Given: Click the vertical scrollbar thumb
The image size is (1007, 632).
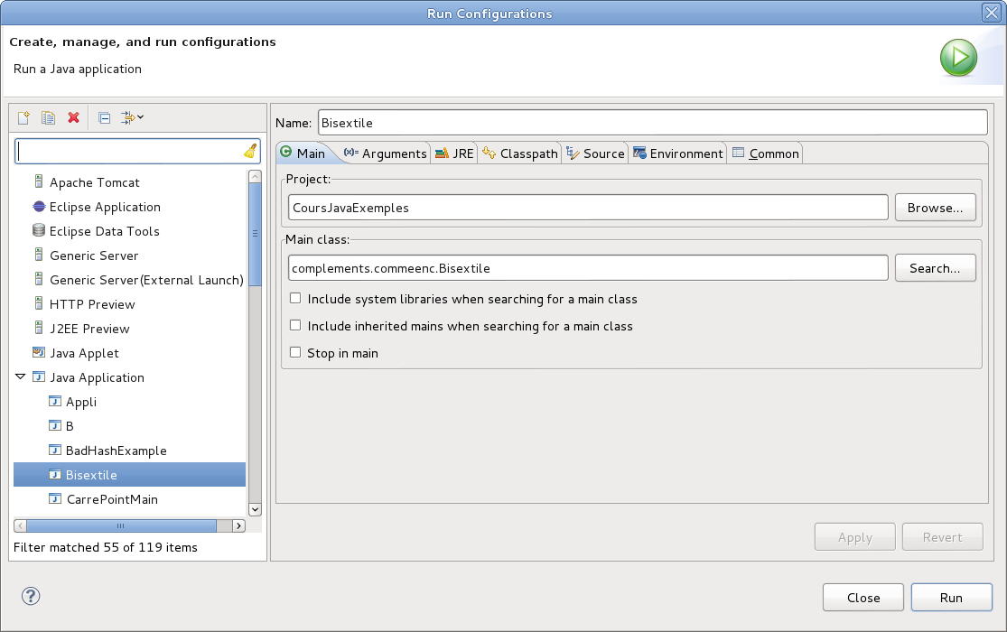Looking at the screenshot, I should coord(255,234).
